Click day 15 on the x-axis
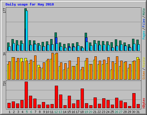Screen dimensions: 147x115 [69, 112]
